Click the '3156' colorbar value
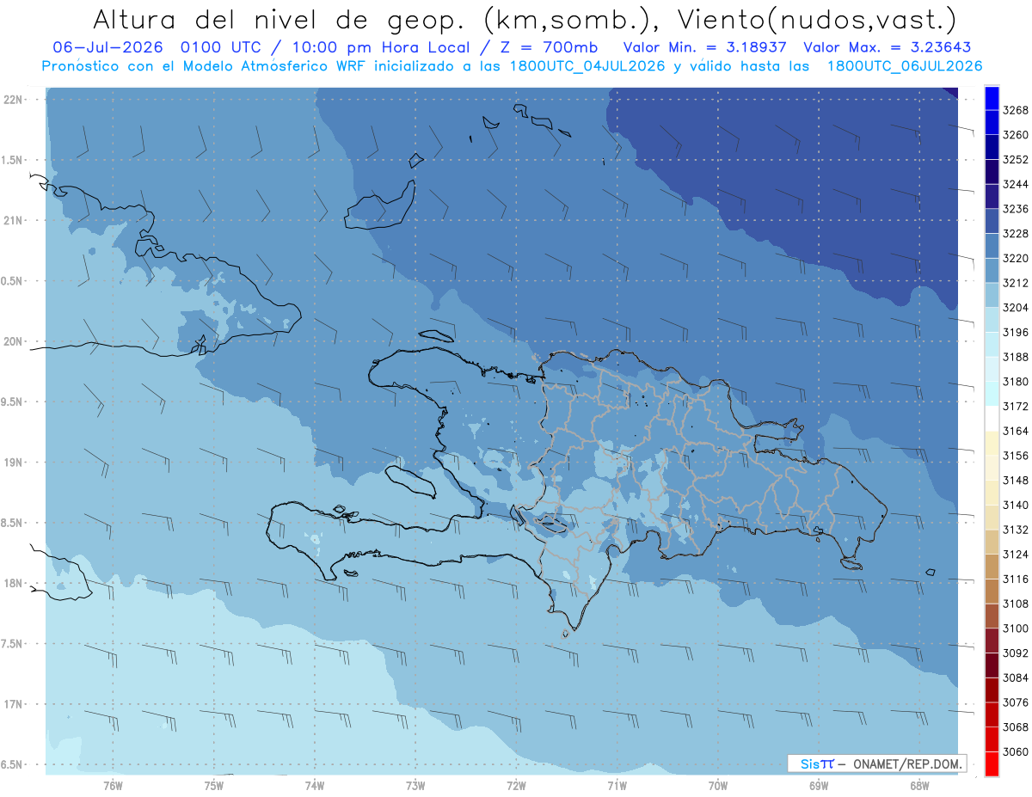Viewport: 1032px width, 797px height. point(1016,456)
